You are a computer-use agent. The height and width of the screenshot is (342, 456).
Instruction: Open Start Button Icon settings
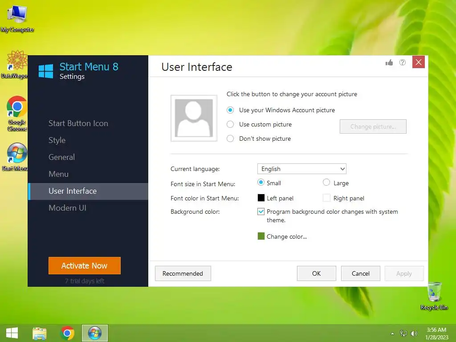tap(78, 123)
